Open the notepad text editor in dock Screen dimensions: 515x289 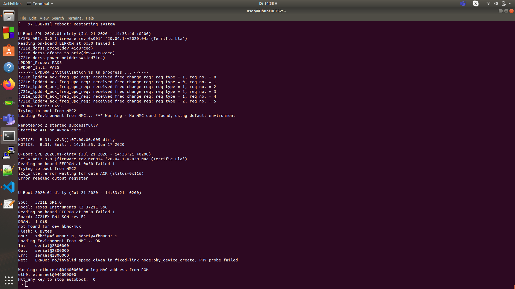[9, 204]
